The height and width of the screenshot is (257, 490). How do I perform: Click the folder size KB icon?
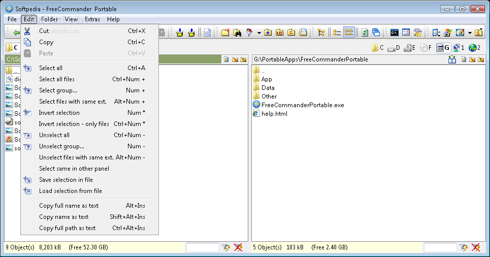(x=279, y=32)
